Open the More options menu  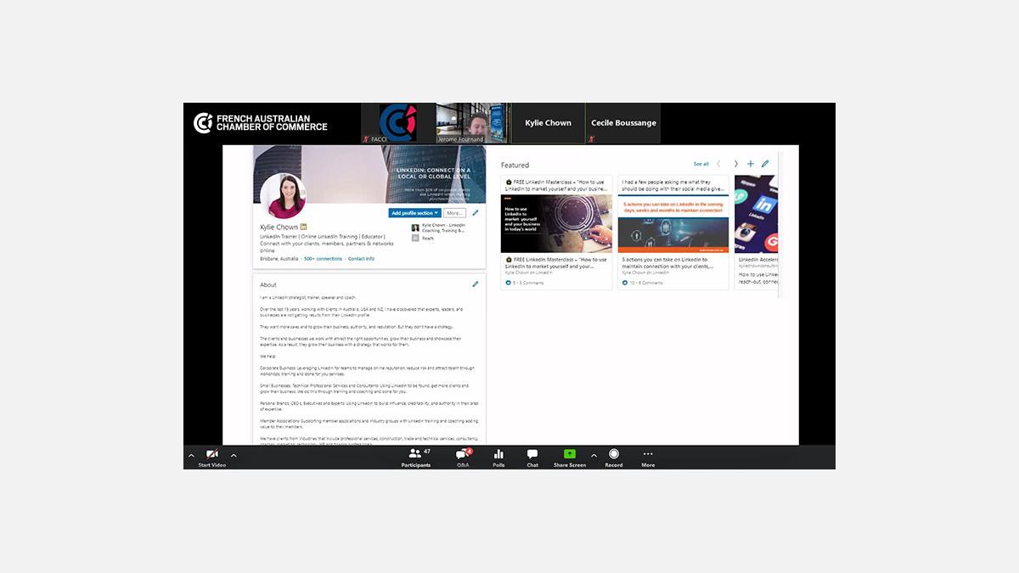click(x=648, y=454)
